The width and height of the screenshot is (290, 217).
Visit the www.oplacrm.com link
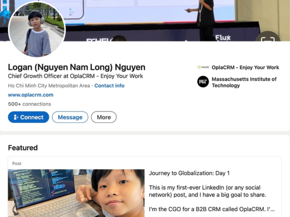pyautogui.click(x=31, y=95)
